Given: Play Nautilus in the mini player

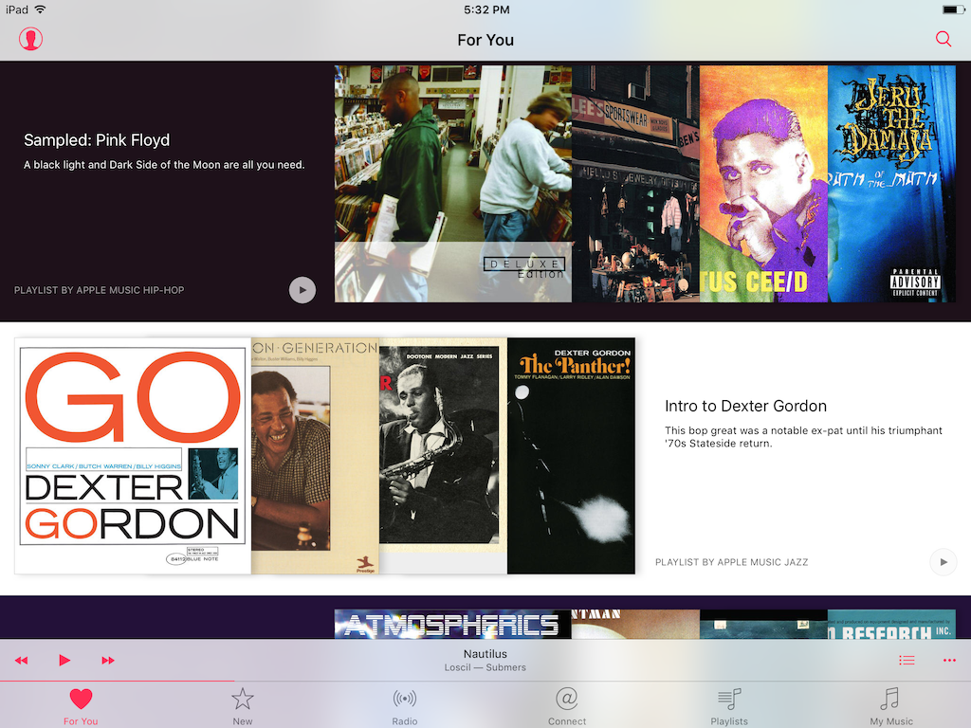Looking at the screenshot, I should pos(64,660).
